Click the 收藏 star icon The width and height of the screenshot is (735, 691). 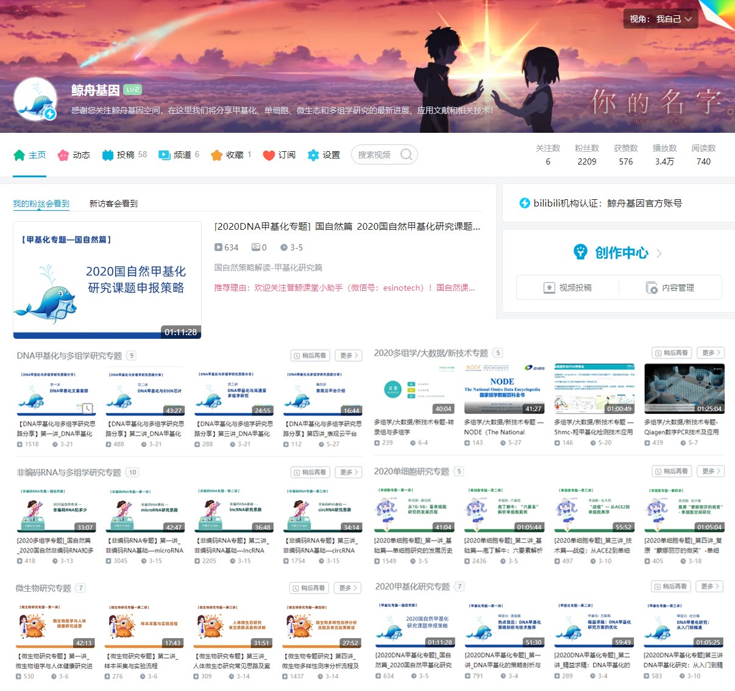click(x=217, y=155)
